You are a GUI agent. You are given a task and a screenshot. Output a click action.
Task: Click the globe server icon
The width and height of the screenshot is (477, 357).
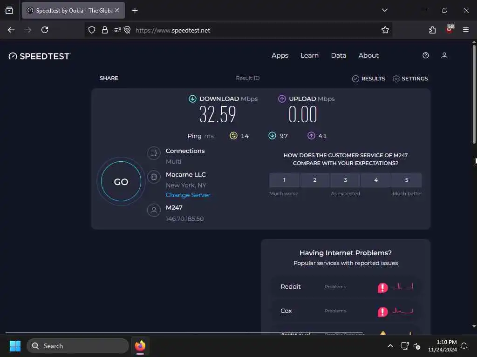[x=154, y=177]
